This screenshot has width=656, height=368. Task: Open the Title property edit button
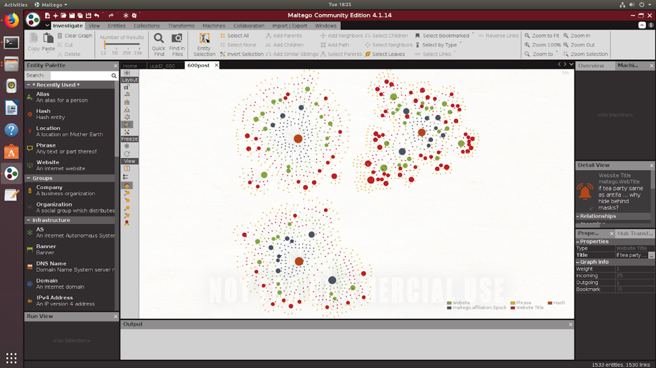click(651, 255)
